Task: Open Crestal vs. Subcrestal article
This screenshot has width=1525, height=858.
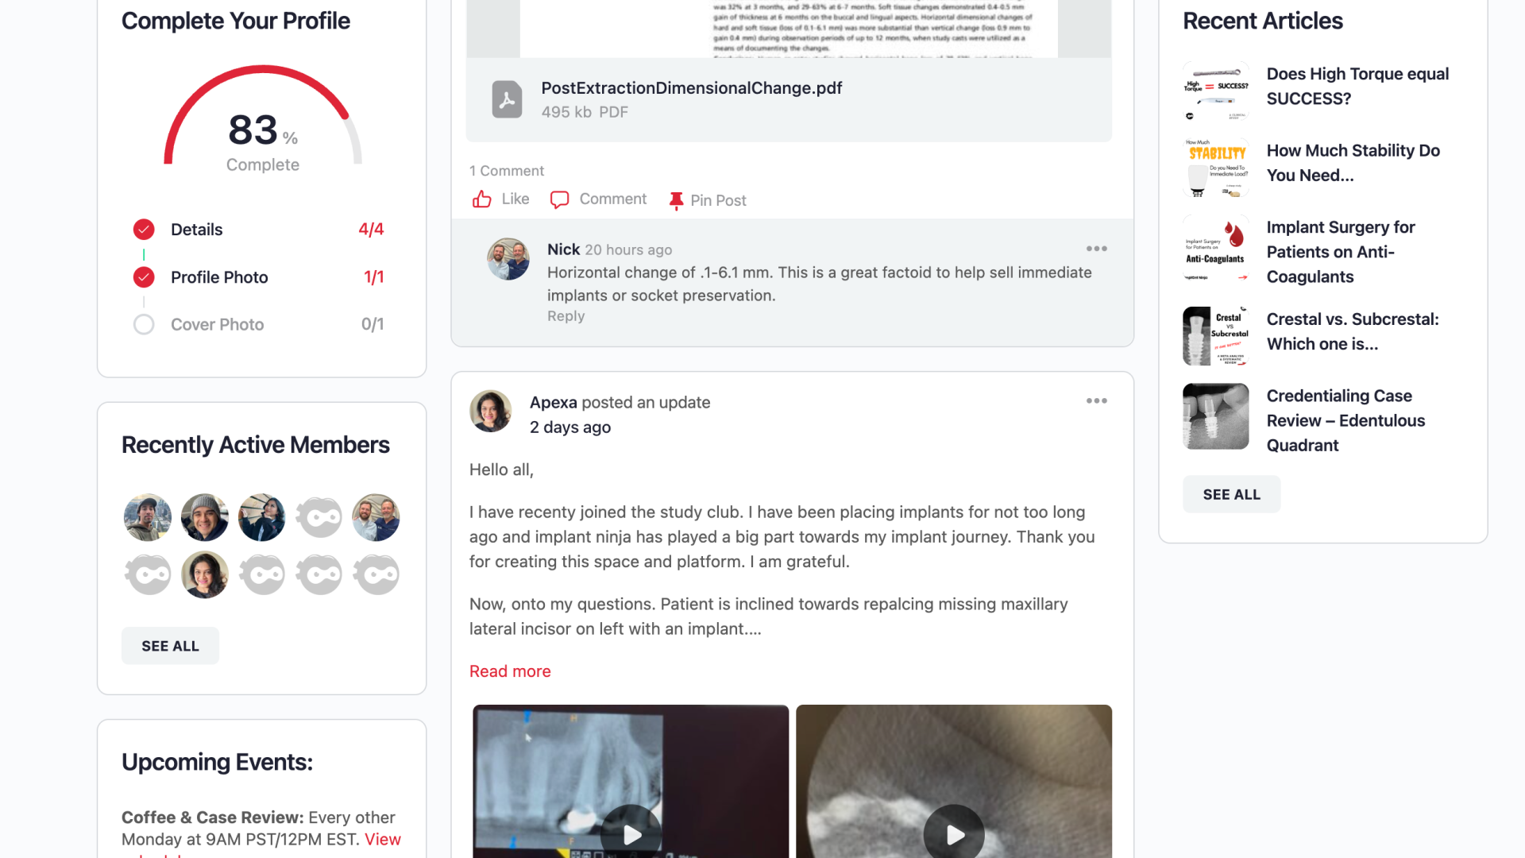Action: click(1353, 331)
